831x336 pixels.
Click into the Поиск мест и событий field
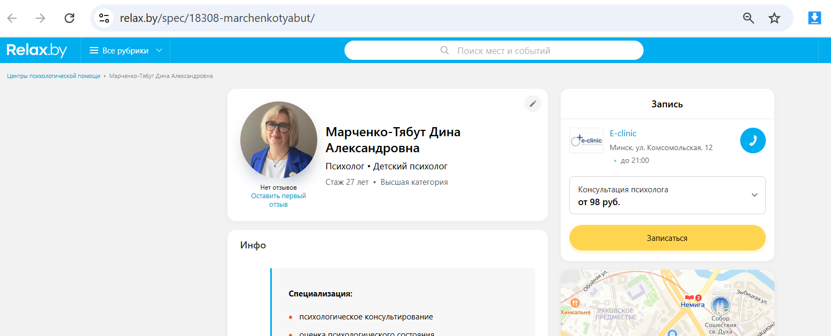[494, 51]
